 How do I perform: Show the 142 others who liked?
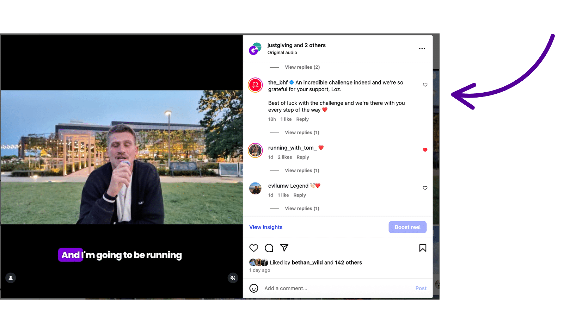tap(348, 262)
